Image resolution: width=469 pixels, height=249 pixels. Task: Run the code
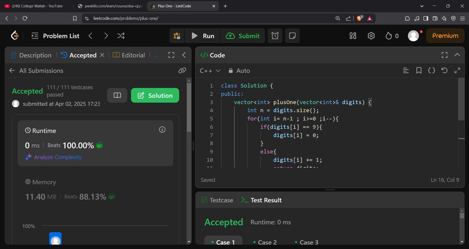pos(202,36)
